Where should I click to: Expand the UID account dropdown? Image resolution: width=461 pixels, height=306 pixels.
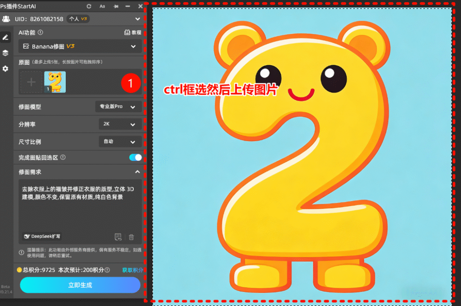(x=137, y=19)
